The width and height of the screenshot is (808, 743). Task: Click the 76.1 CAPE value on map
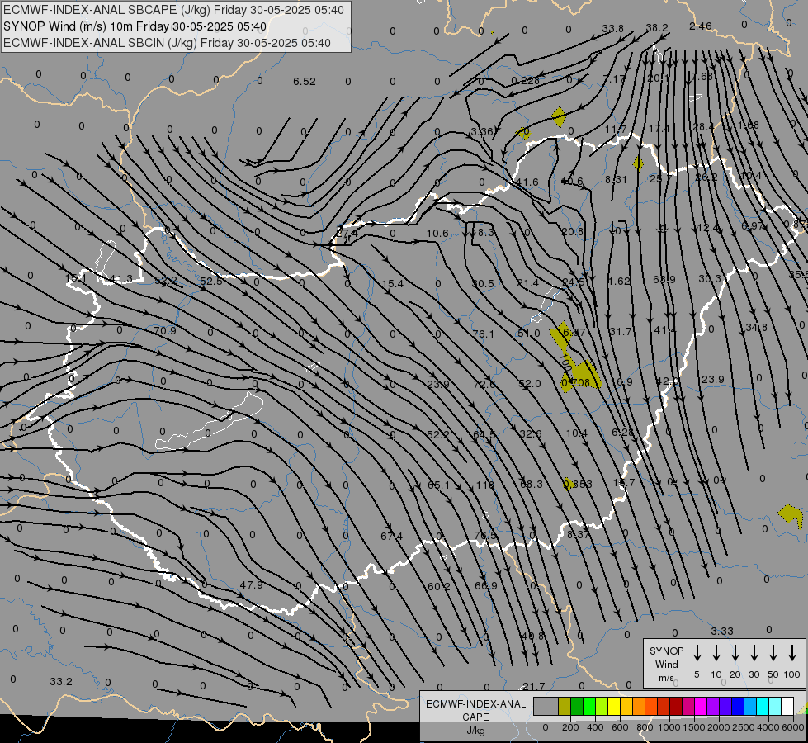point(483,334)
